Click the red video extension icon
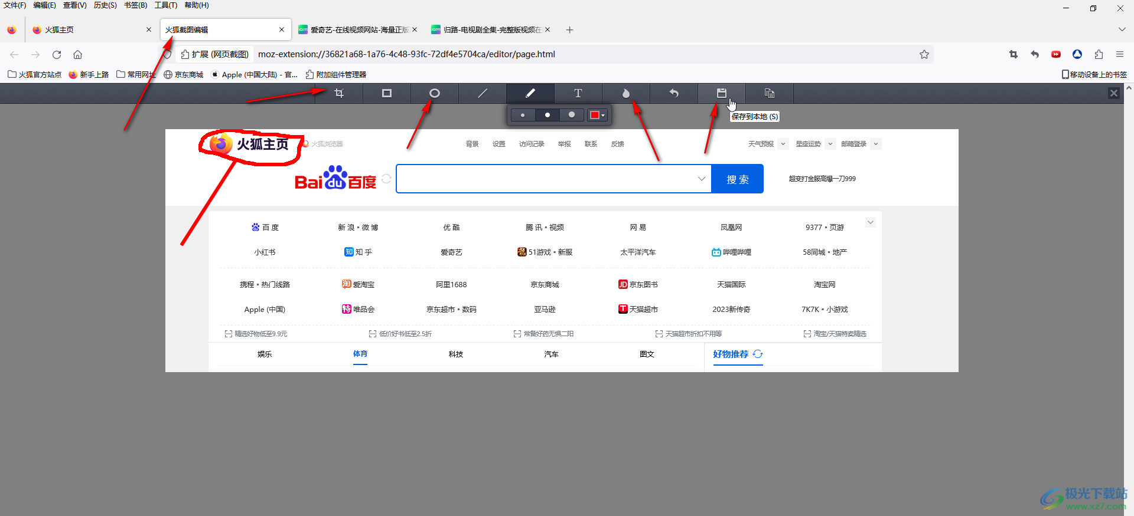This screenshot has height=516, width=1134. tap(1056, 54)
